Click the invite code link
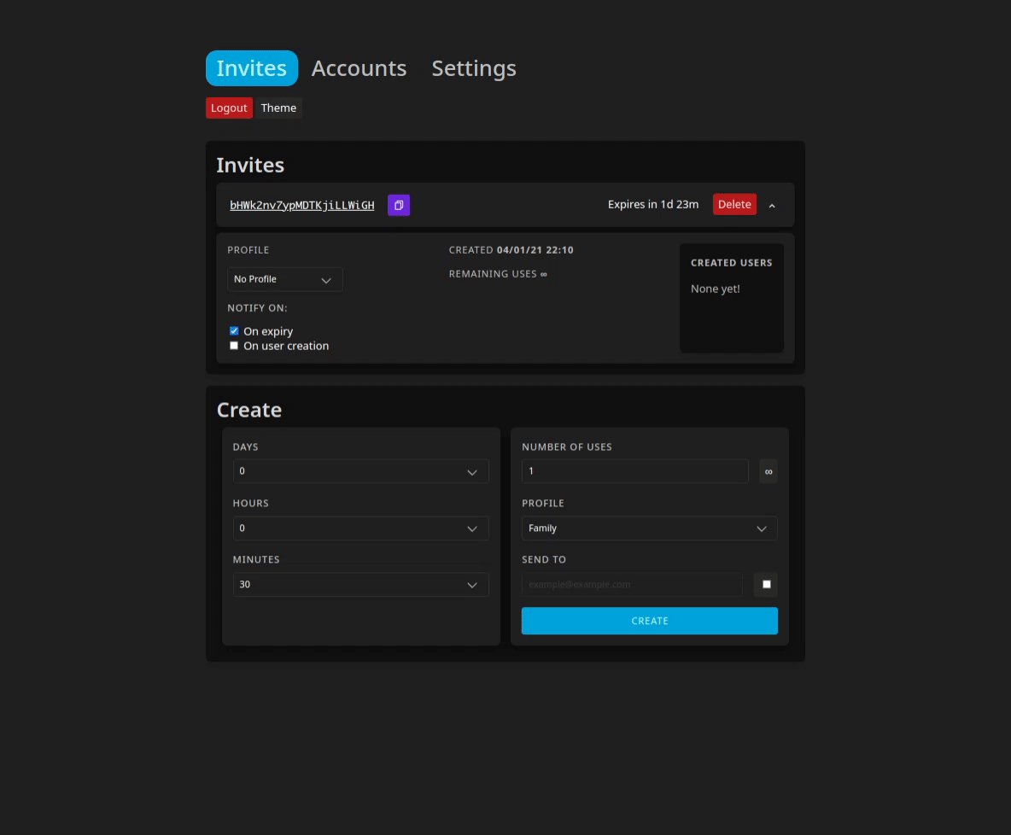Viewport: 1011px width, 835px height. point(301,205)
